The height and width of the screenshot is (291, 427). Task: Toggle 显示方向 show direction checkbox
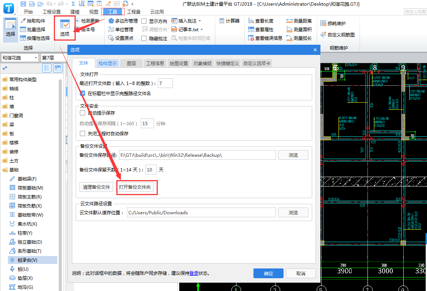(144, 21)
